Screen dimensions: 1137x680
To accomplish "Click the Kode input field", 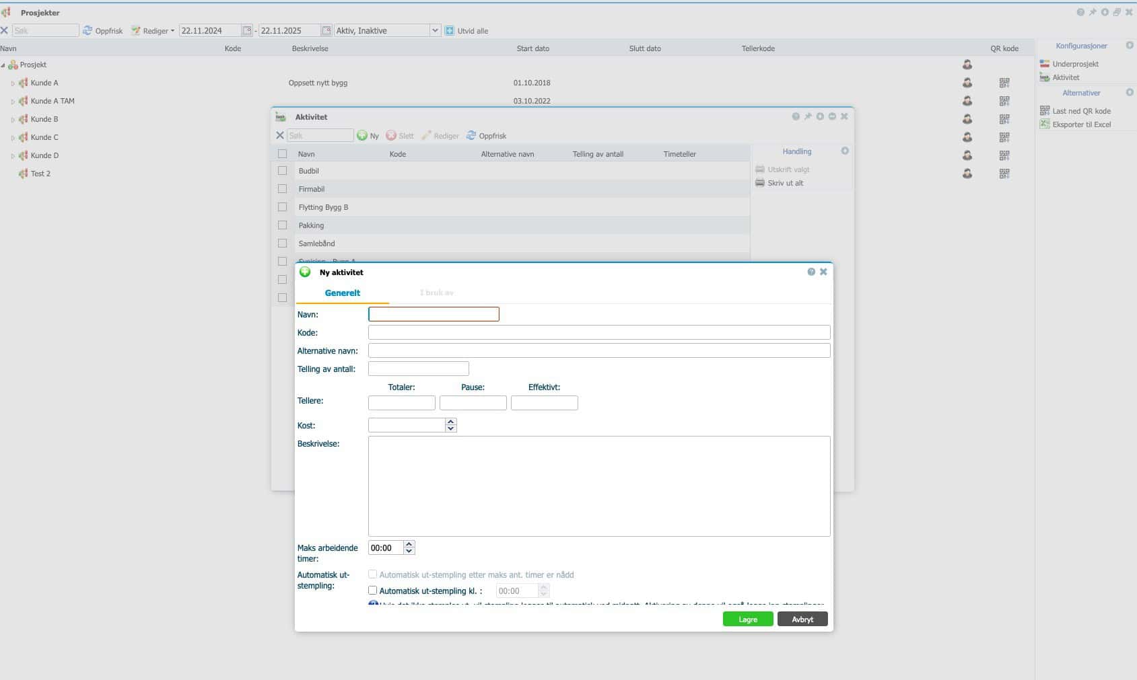I will click(x=599, y=332).
